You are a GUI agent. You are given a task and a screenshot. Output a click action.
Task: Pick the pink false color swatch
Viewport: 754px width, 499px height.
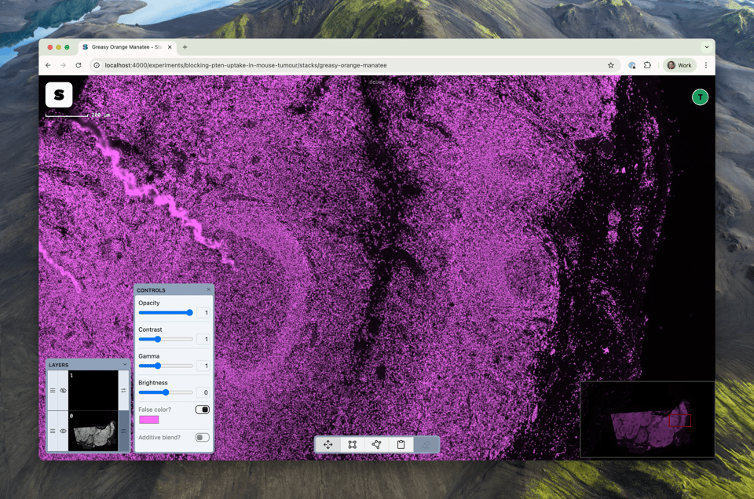click(x=148, y=420)
